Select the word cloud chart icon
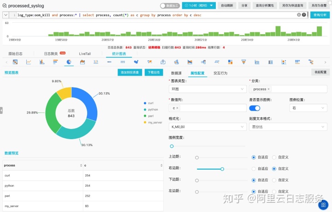 pos(217,62)
